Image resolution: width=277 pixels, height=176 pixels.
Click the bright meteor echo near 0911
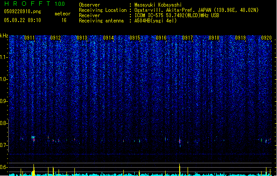[x=33, y=139]
